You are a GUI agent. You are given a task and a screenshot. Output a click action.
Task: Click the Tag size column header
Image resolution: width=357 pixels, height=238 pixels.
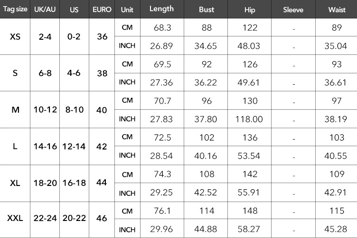pos(15,9)
